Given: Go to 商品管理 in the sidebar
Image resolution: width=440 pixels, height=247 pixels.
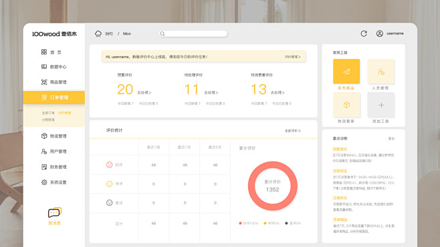Looking at the screenshot, I should [54, 82].
